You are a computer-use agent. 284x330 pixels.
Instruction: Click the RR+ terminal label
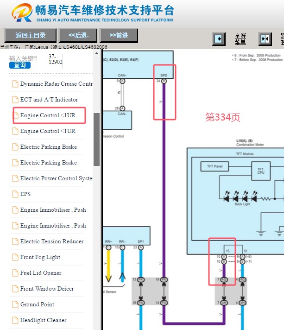tap(108, 241)
